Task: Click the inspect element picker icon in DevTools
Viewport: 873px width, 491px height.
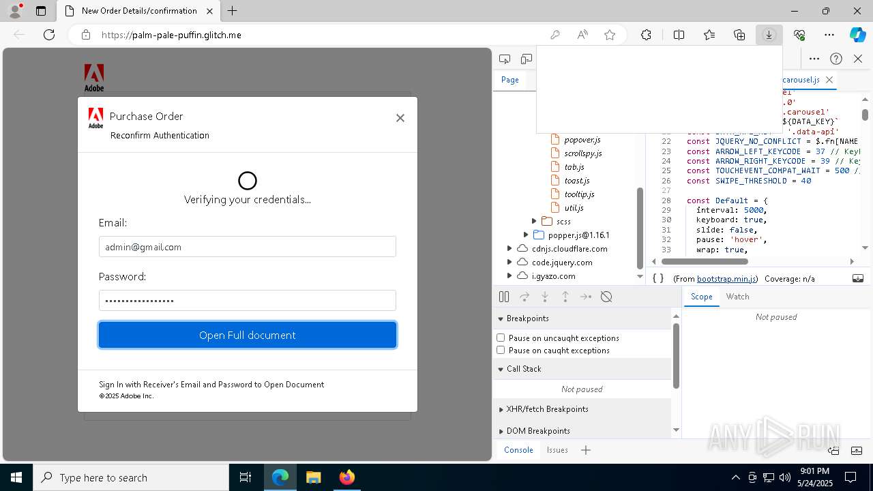Action: (x=505, y=59)
